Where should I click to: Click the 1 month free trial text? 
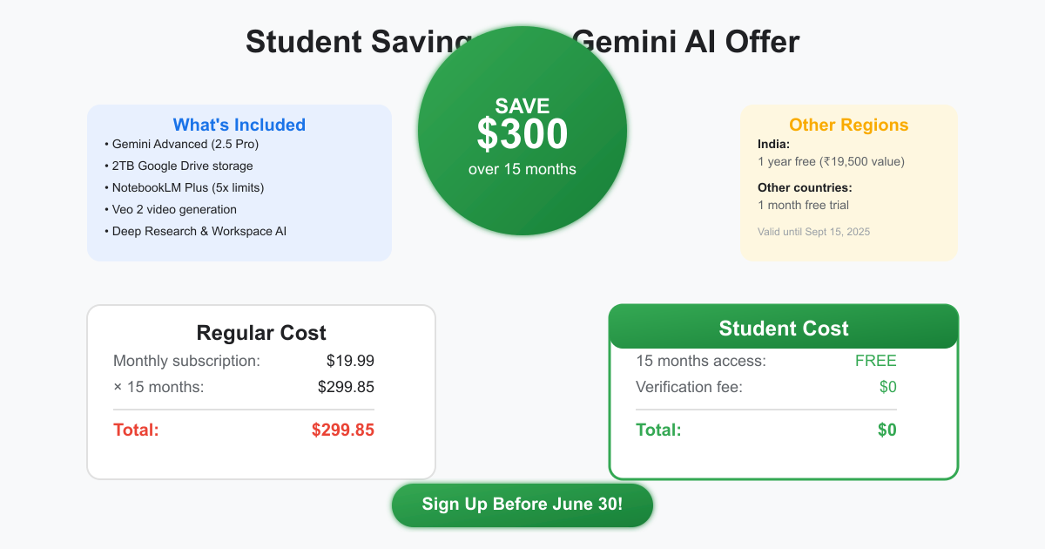pyautogui.click(x=803, y=205)
